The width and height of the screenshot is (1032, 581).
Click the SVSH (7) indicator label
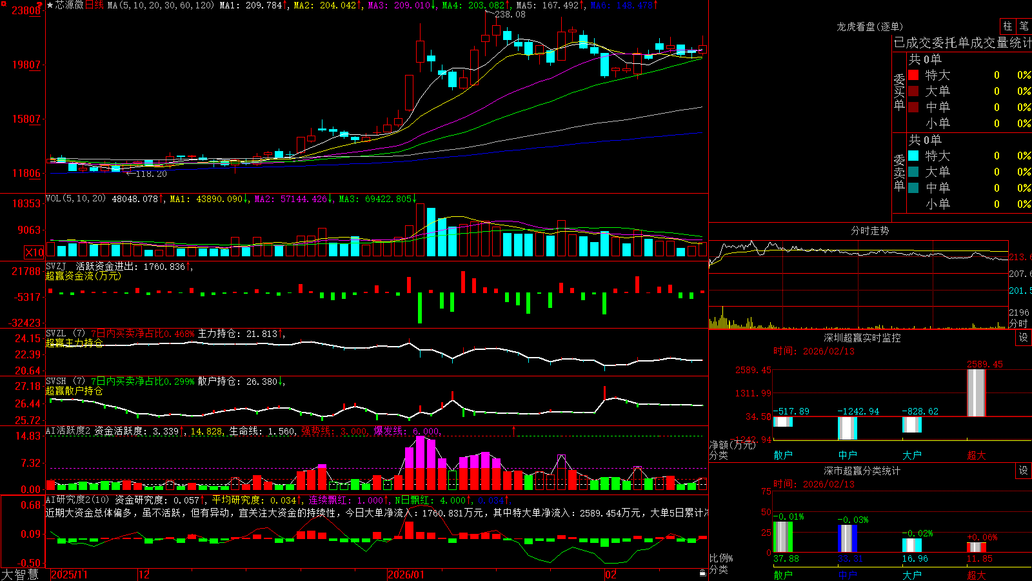[65, 382]
